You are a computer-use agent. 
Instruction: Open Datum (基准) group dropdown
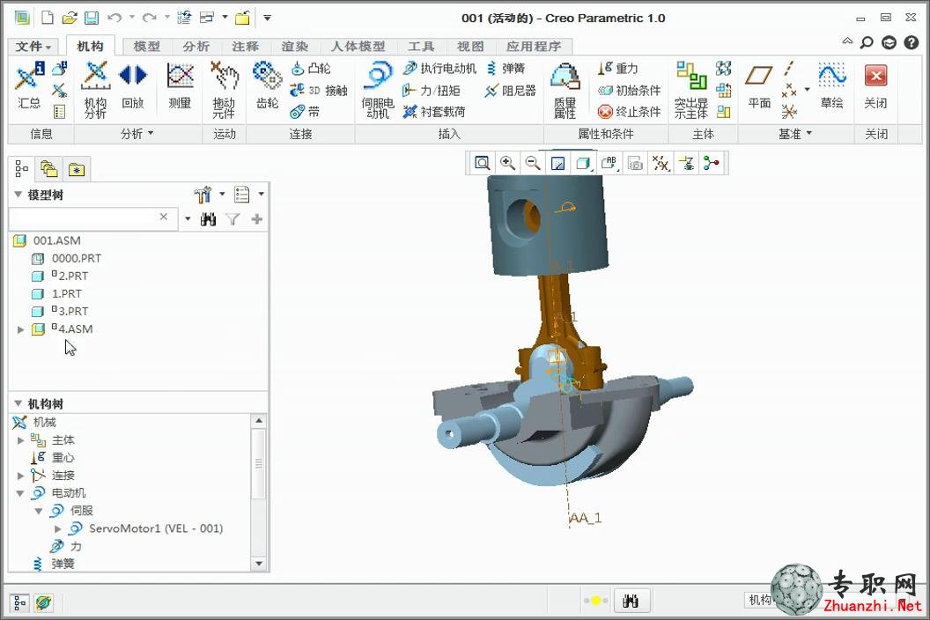point(794,134)
